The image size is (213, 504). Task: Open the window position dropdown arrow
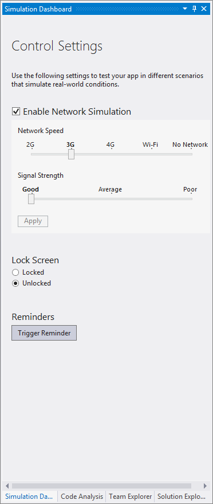(x=185, y=9)
